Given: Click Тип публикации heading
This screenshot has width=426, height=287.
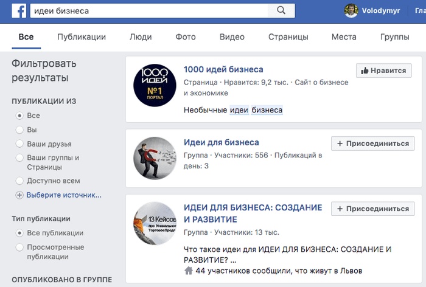Looking at the screenshot, I should (x=41, y=218).
